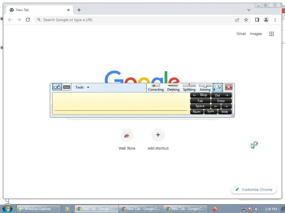Open a new Chrome tab with plus

79,10
